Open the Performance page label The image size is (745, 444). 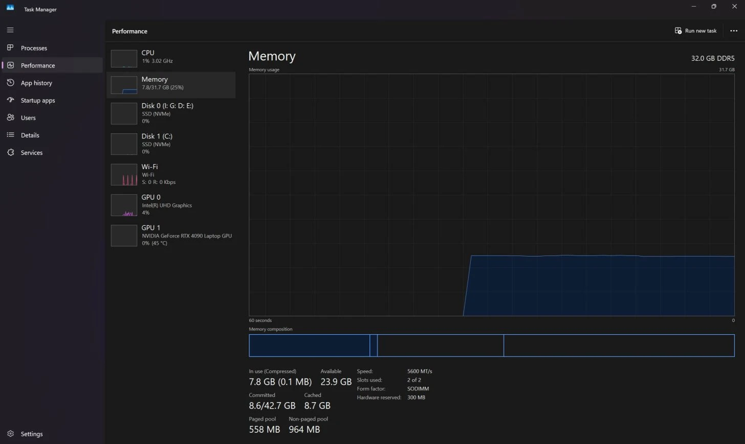[38, 65]
